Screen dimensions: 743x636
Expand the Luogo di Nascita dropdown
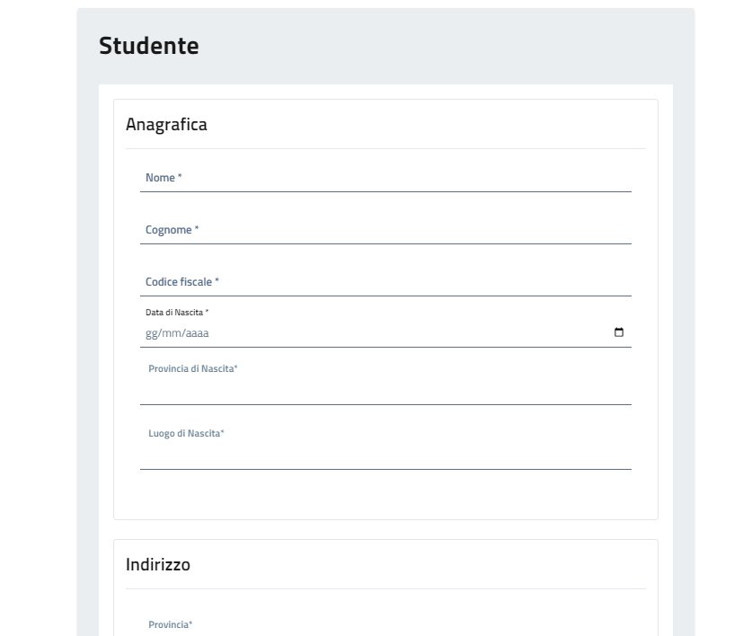tap(385, 455)
